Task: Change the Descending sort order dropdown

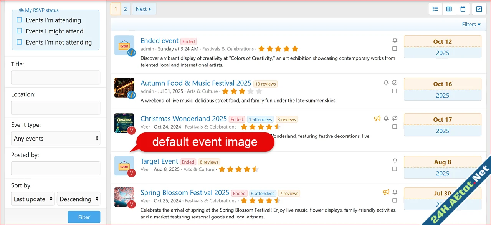Action: [x=78, y=199]
